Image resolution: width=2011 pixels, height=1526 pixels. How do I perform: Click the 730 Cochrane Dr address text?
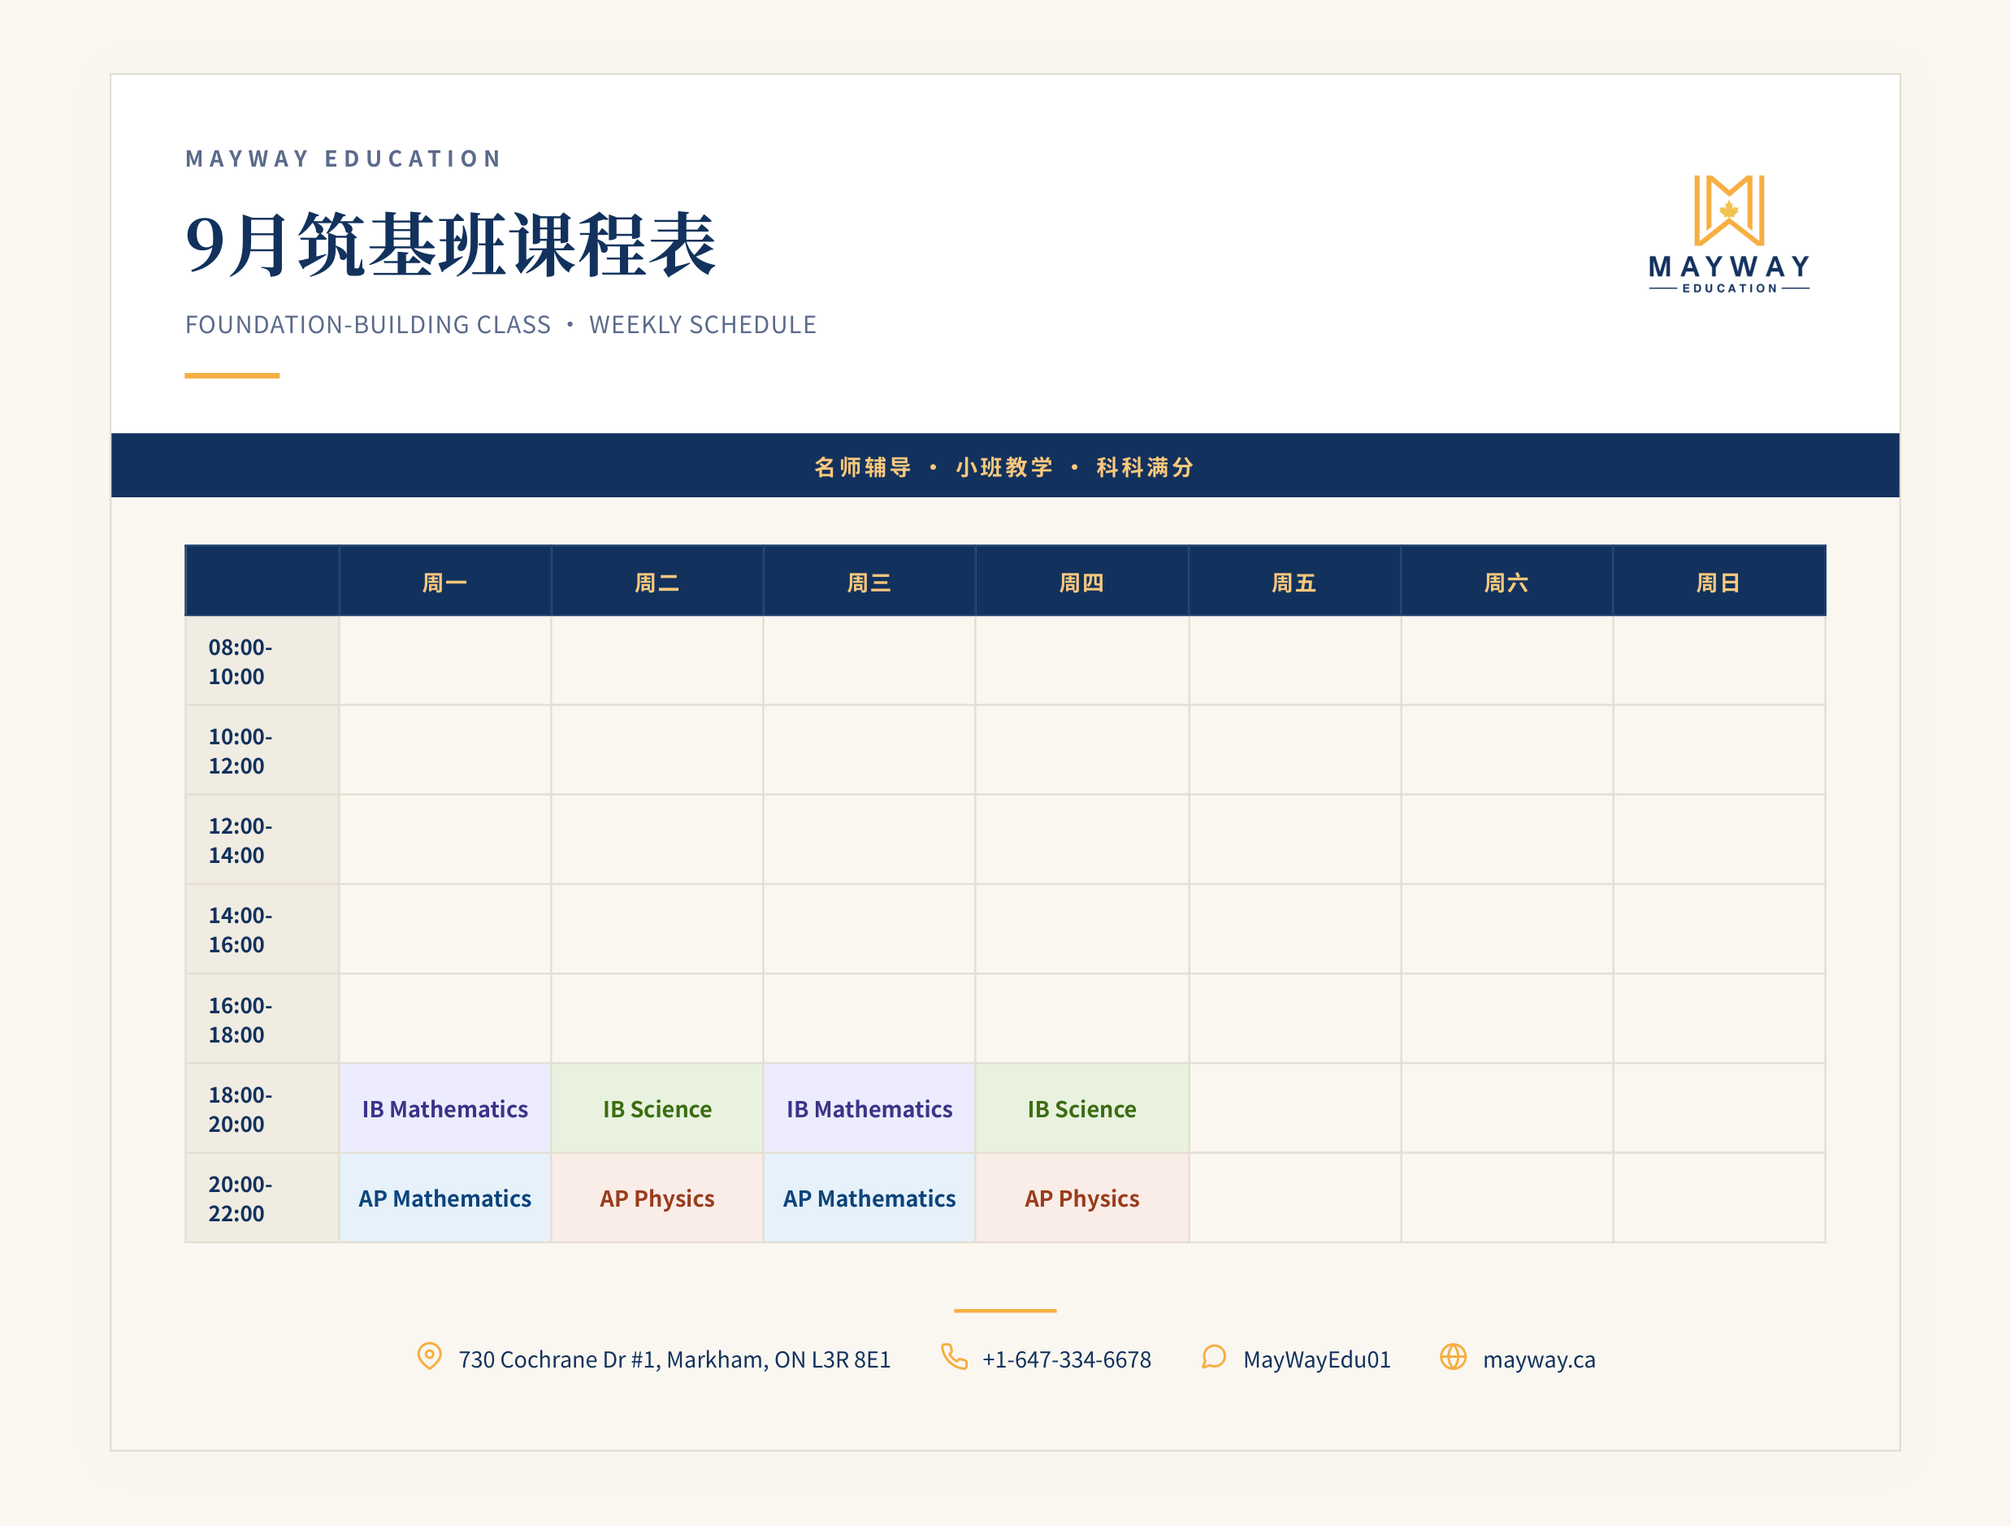click(674, 1359)
